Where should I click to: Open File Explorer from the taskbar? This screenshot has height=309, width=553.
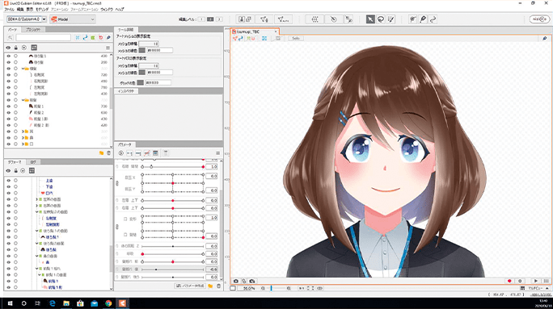[66, 303]
